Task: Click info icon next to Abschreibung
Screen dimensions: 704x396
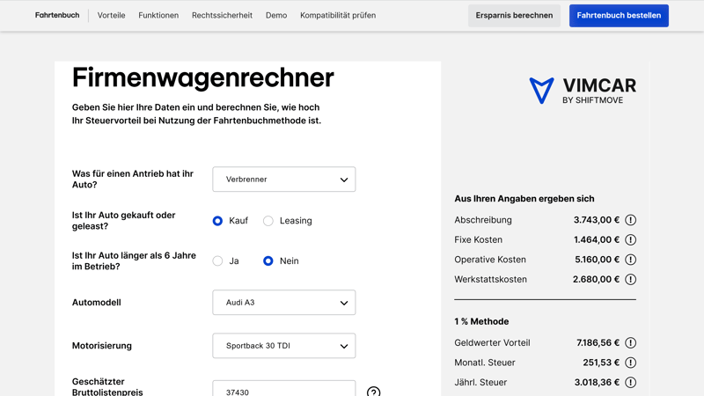Action: [630, 220]
